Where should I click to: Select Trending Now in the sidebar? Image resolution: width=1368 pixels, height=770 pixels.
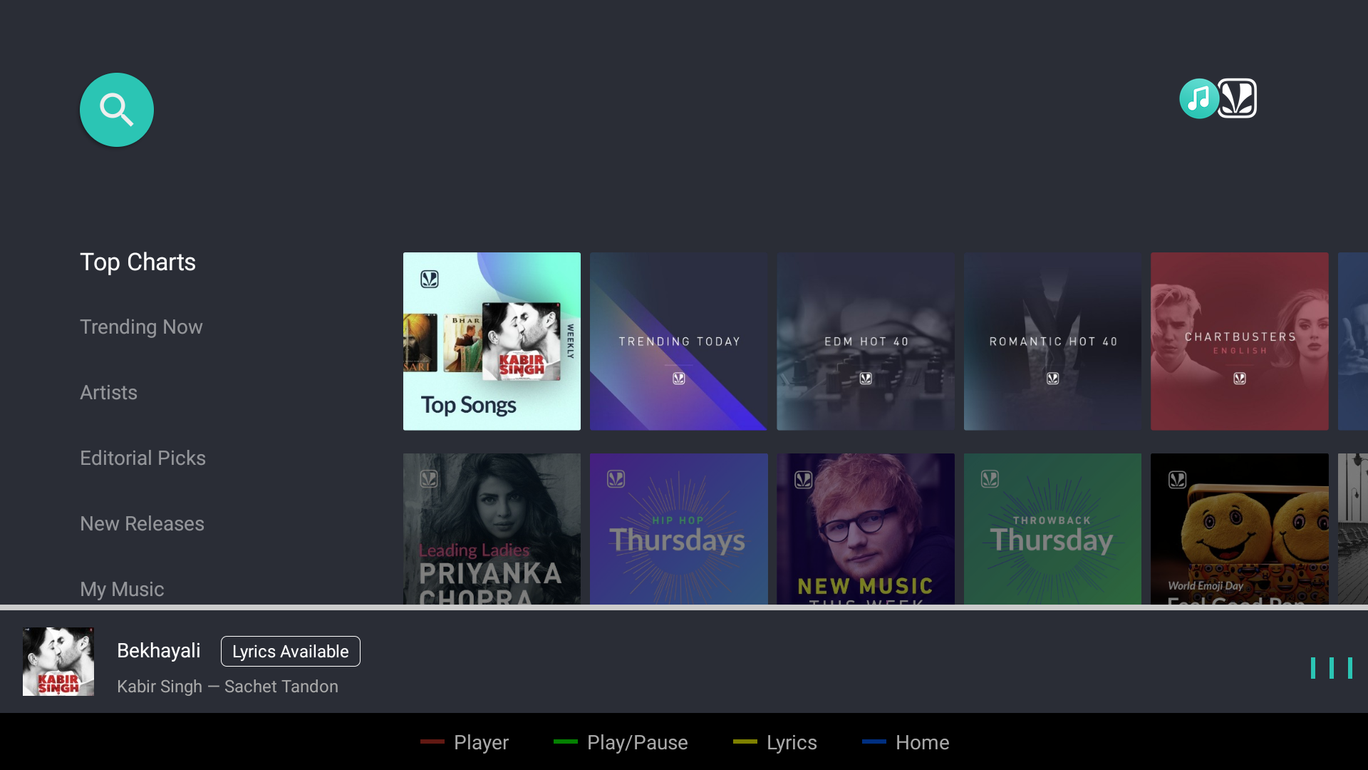pos(141,327)
